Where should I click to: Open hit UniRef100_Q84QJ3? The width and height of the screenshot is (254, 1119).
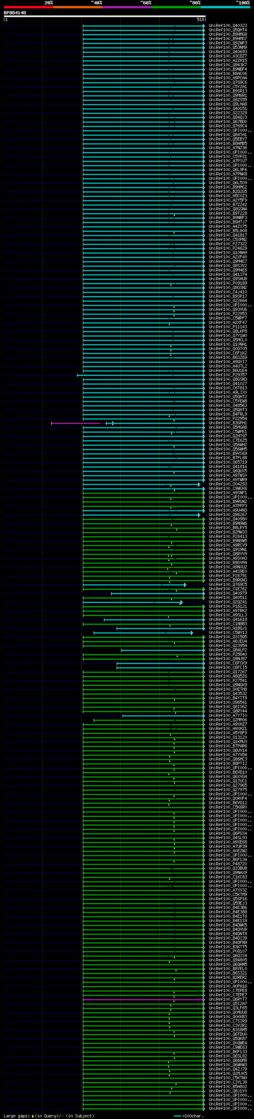tap(228, 117)
